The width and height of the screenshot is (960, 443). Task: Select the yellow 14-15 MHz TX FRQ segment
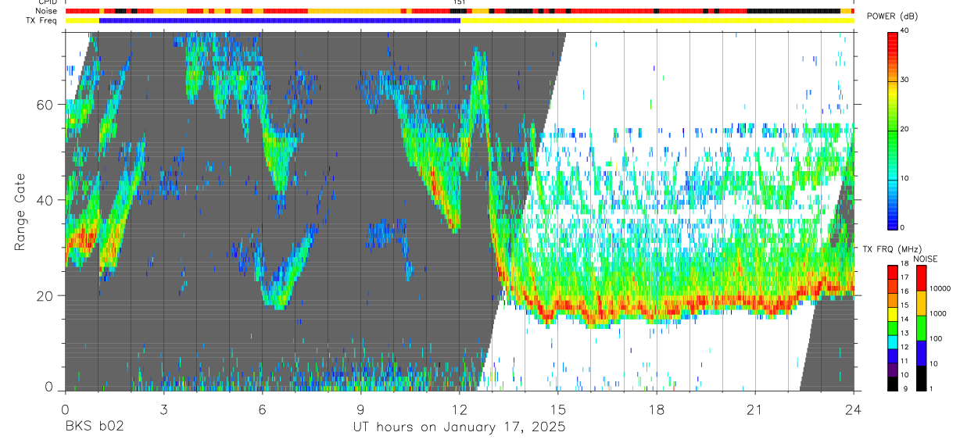tap(892, 314)
